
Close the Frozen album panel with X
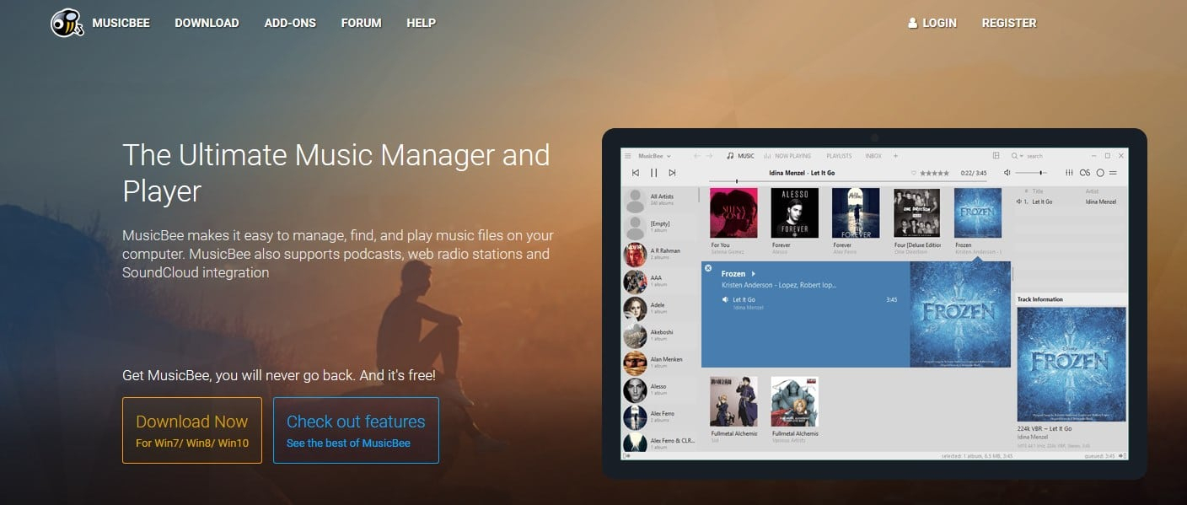click(708, 268)
